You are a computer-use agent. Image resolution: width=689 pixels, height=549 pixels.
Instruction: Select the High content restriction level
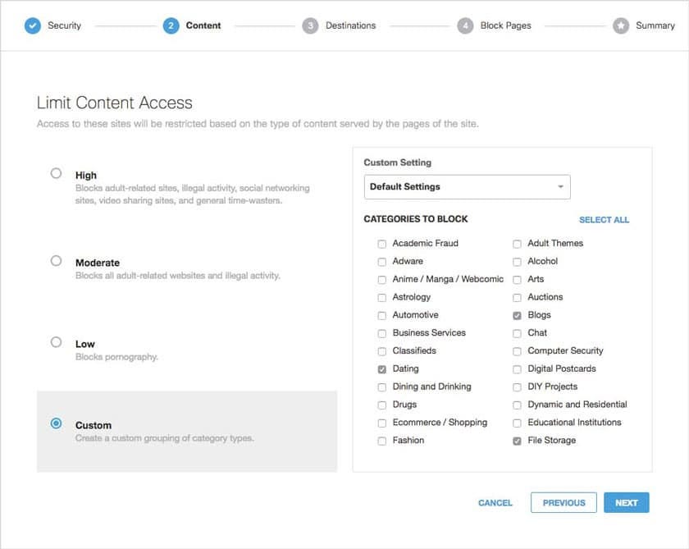point(56,173)
